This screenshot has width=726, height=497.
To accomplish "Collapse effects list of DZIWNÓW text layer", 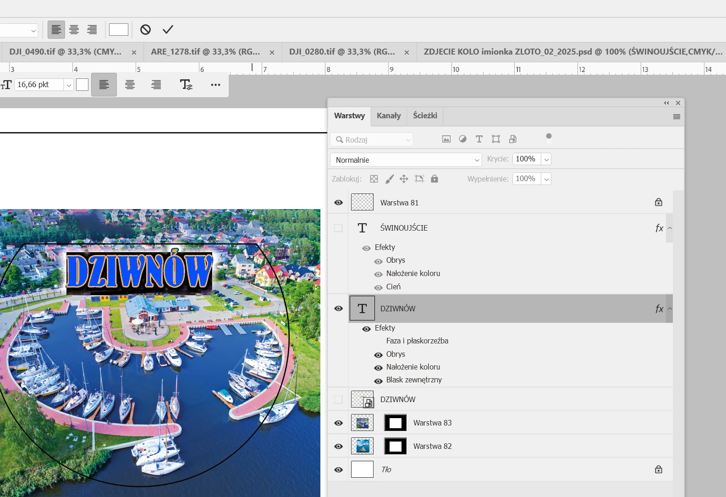I will click(670, 309).
